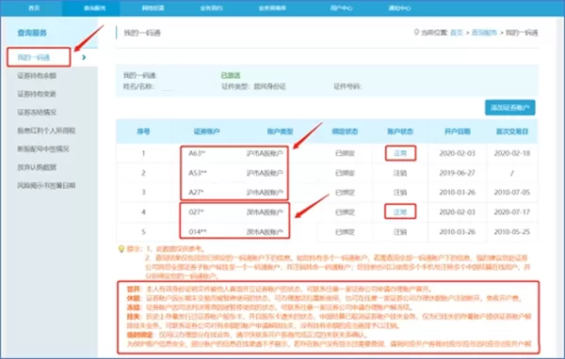The width and height of the screenshot is (565, 359).
Task: Click 注销 account status in row 3
Action: click(x=400, y=193)
